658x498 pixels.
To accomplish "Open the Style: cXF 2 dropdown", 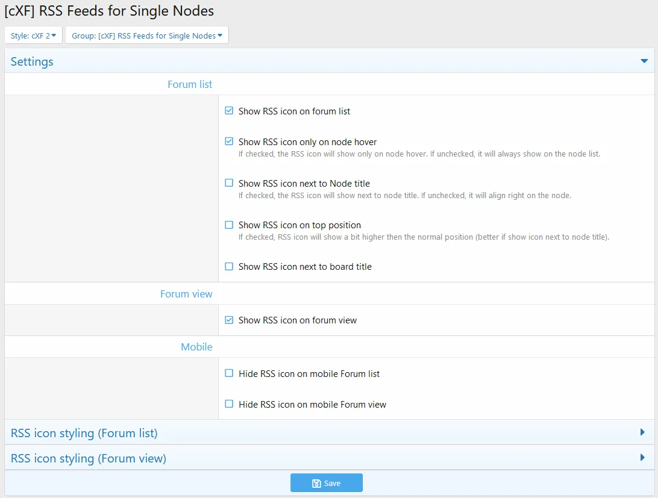I will 33,36.
